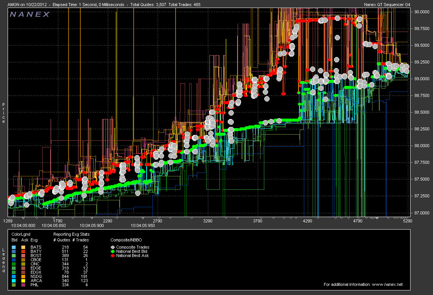The height and width of the screenshot is (295, 433).
Task: Click the 88.5000 price axis label
Action: 422,112
